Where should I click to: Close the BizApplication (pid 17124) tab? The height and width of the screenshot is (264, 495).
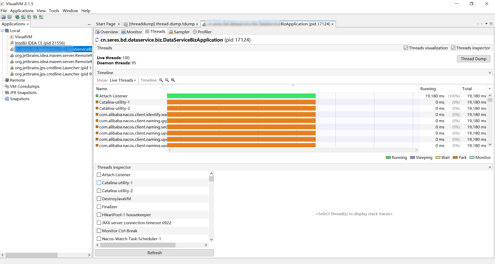tap(332, 24)
